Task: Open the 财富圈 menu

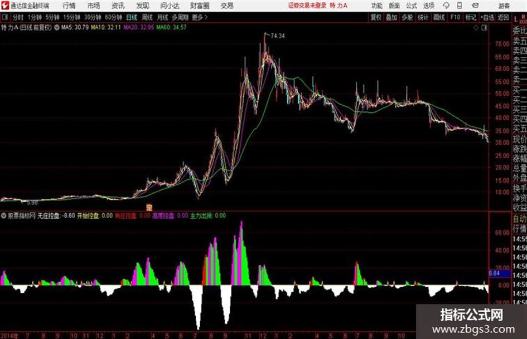Action: point(200,6)
